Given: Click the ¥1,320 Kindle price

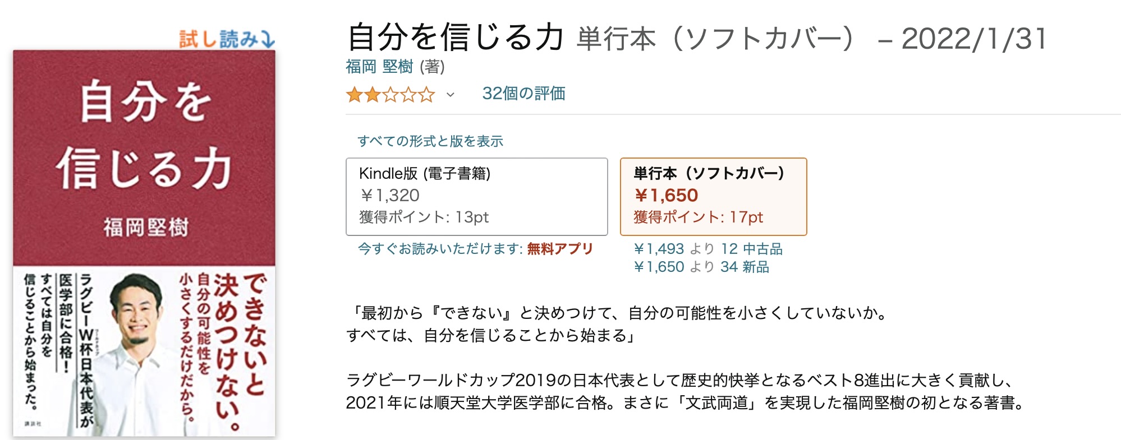Looking at the screenshot, I should tap(390, 195).
